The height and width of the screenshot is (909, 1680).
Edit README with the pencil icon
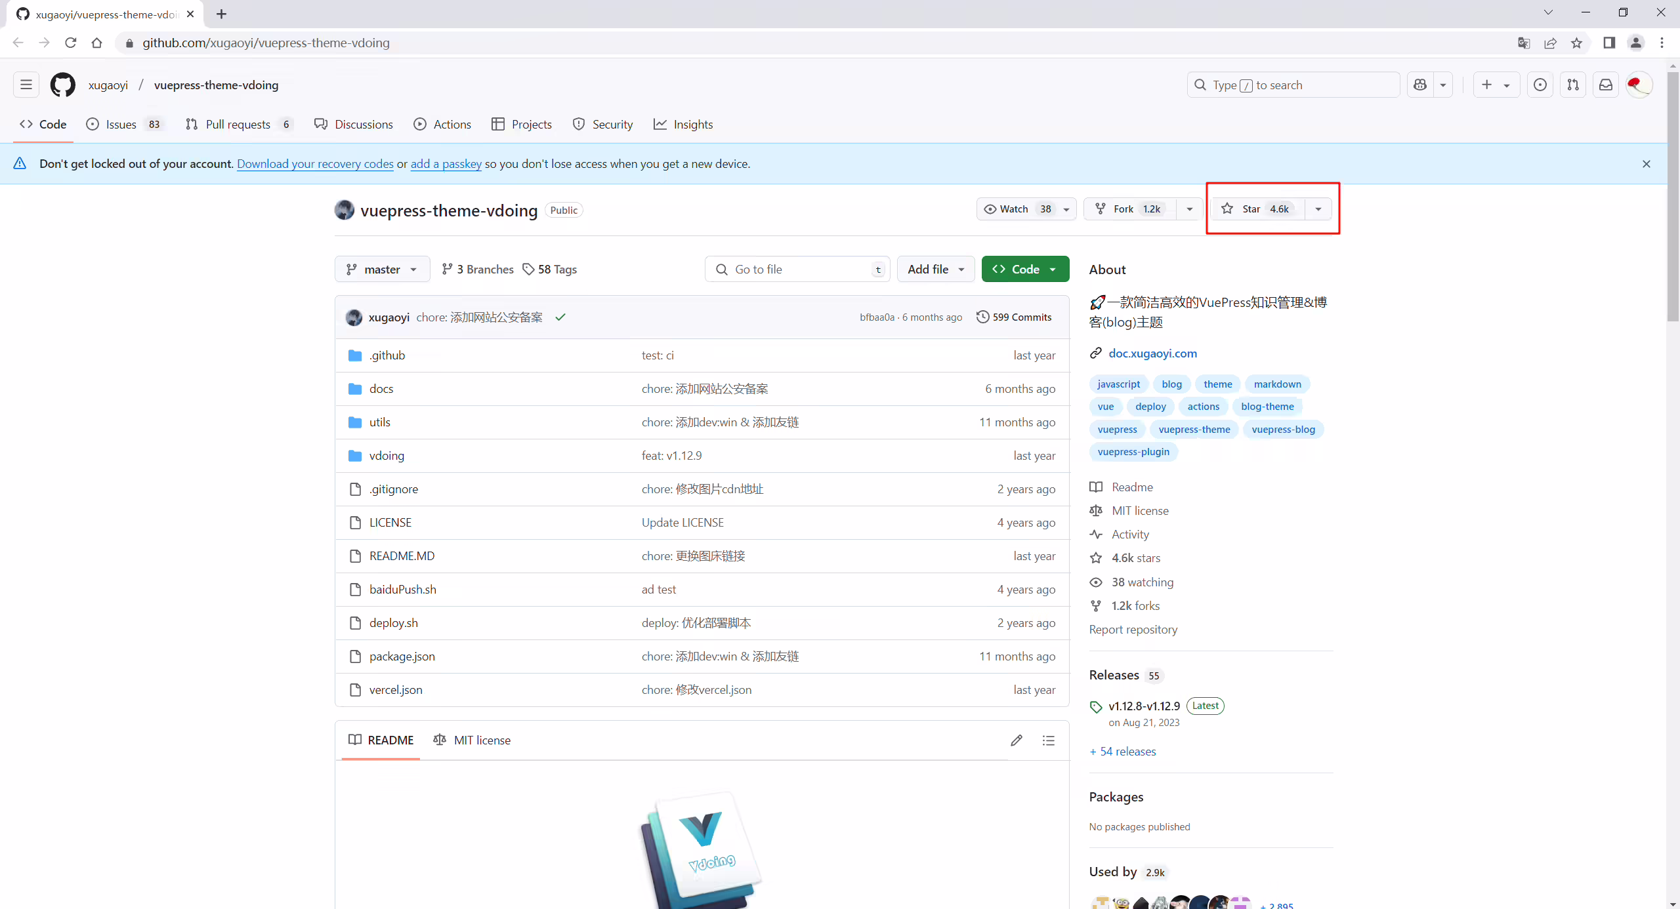click(x=1017, y=740)
